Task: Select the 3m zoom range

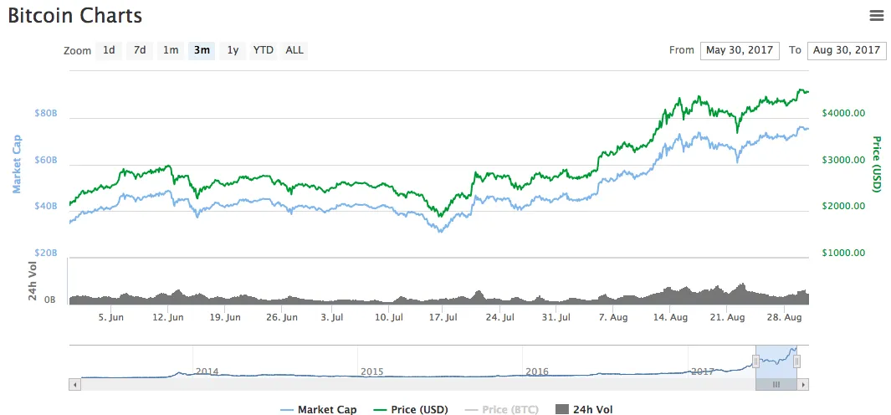Action: [x=202, y=50]
